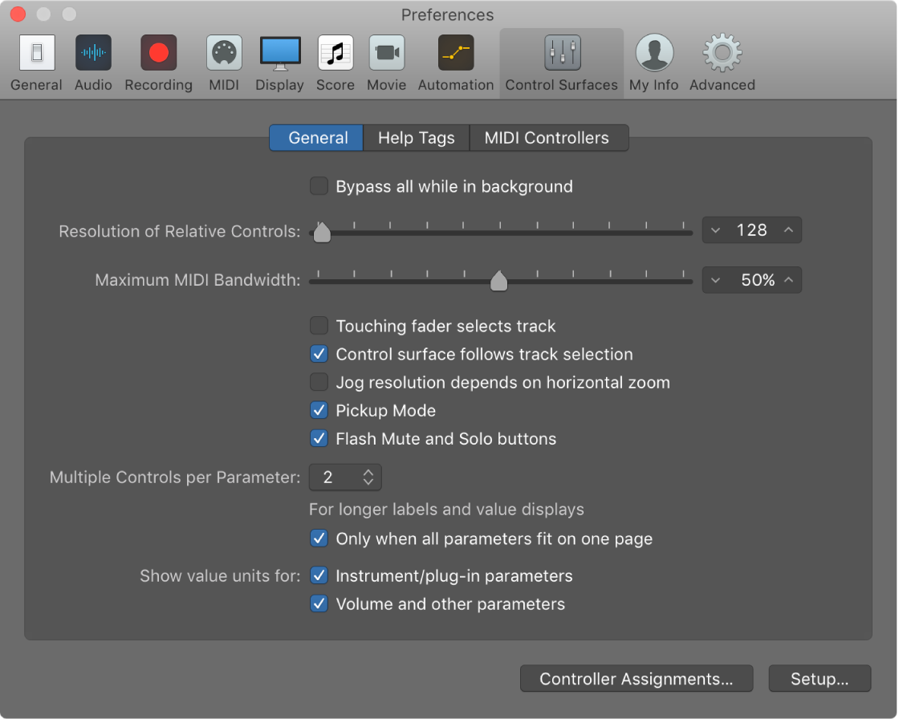
Task: Switch to the Help Tags tab
Action: 416,137
